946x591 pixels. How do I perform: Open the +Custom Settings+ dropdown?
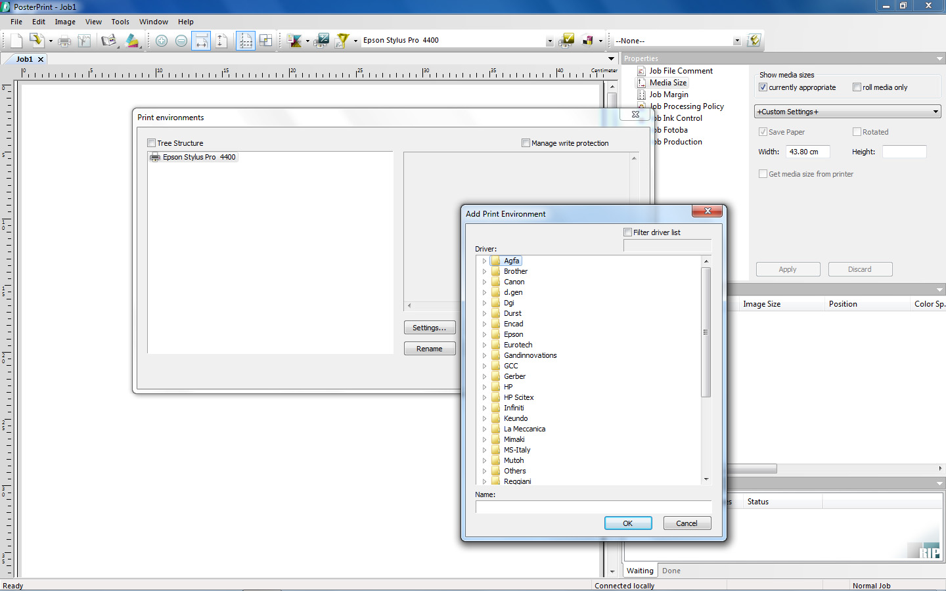[847, 112]
